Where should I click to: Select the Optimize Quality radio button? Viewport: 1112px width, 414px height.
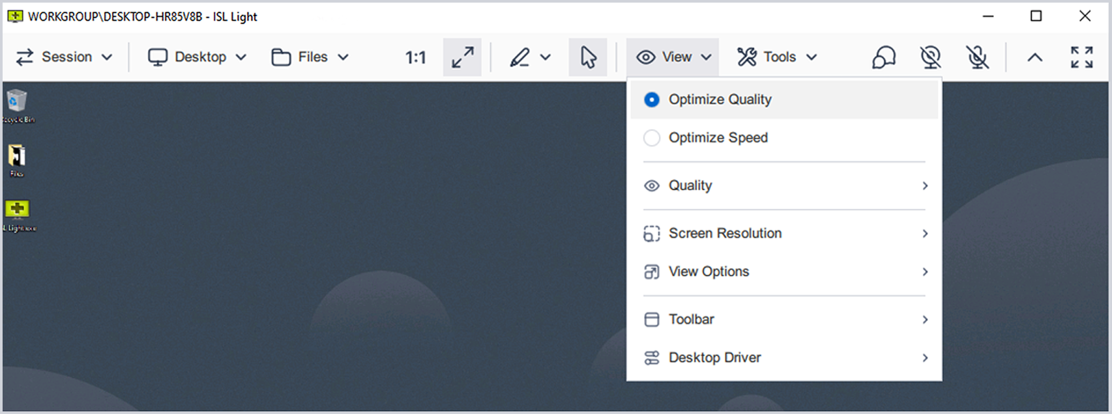click(x=652, y=100)
